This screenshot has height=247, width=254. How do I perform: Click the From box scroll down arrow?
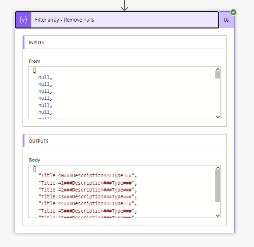coord(218,117)
